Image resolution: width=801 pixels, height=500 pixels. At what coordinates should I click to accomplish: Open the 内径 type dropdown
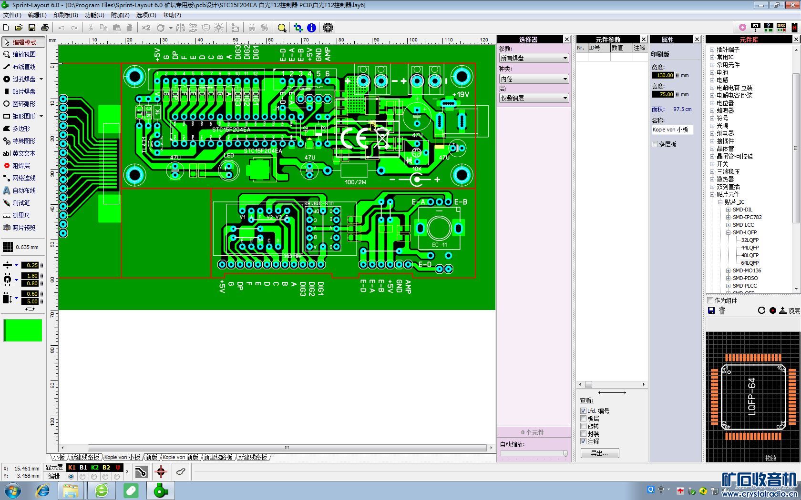coord(534,79)
